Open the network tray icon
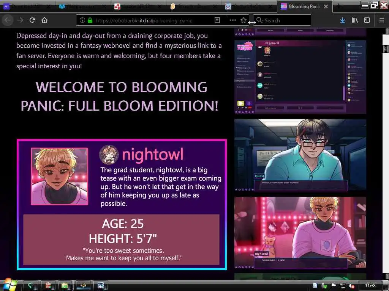This screenshot has height=291, width=389. (x=343, y=286)
